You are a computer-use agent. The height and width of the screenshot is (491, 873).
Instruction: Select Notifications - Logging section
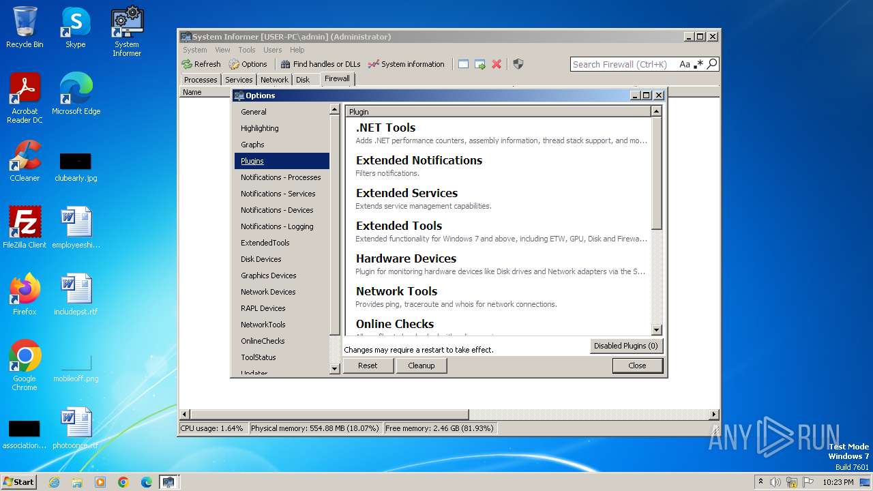click(282, 226)
